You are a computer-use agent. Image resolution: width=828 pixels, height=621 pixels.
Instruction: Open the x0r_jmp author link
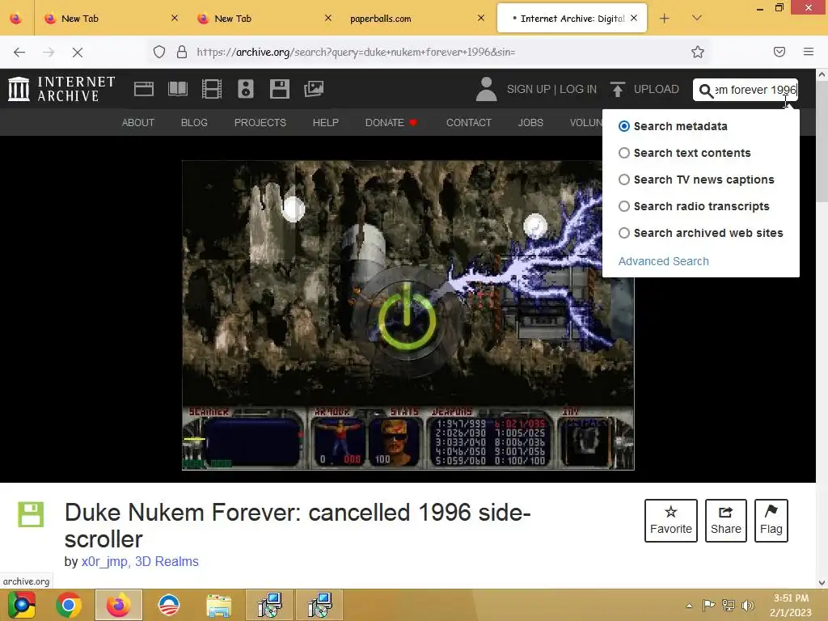[104, 562]
